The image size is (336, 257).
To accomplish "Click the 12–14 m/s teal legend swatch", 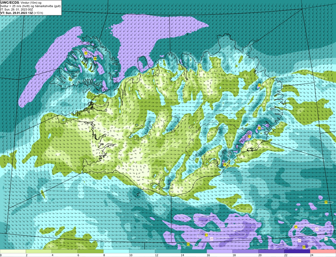I will pyautogui.click(x=168, y=251).
